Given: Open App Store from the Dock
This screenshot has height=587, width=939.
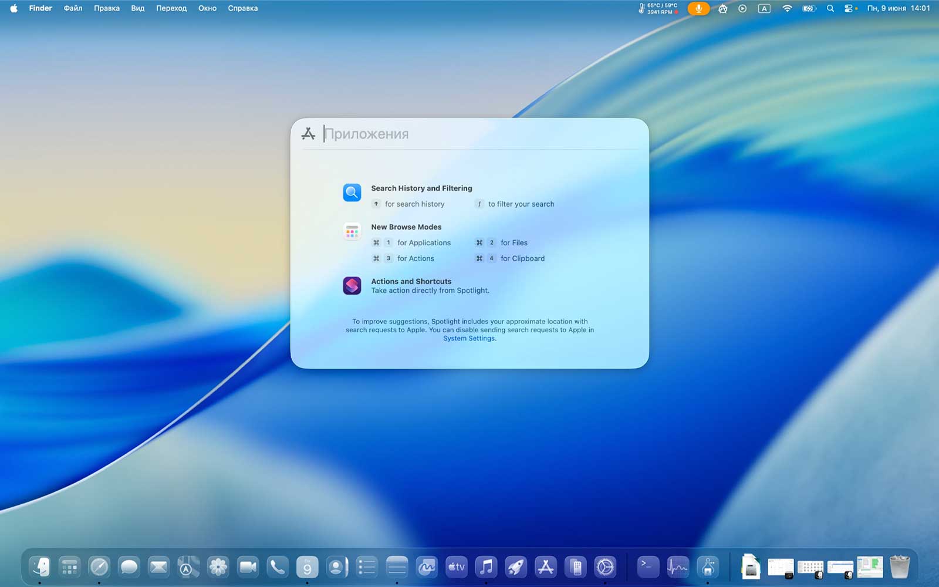Looking at the screenshot, I should point(546,567).
